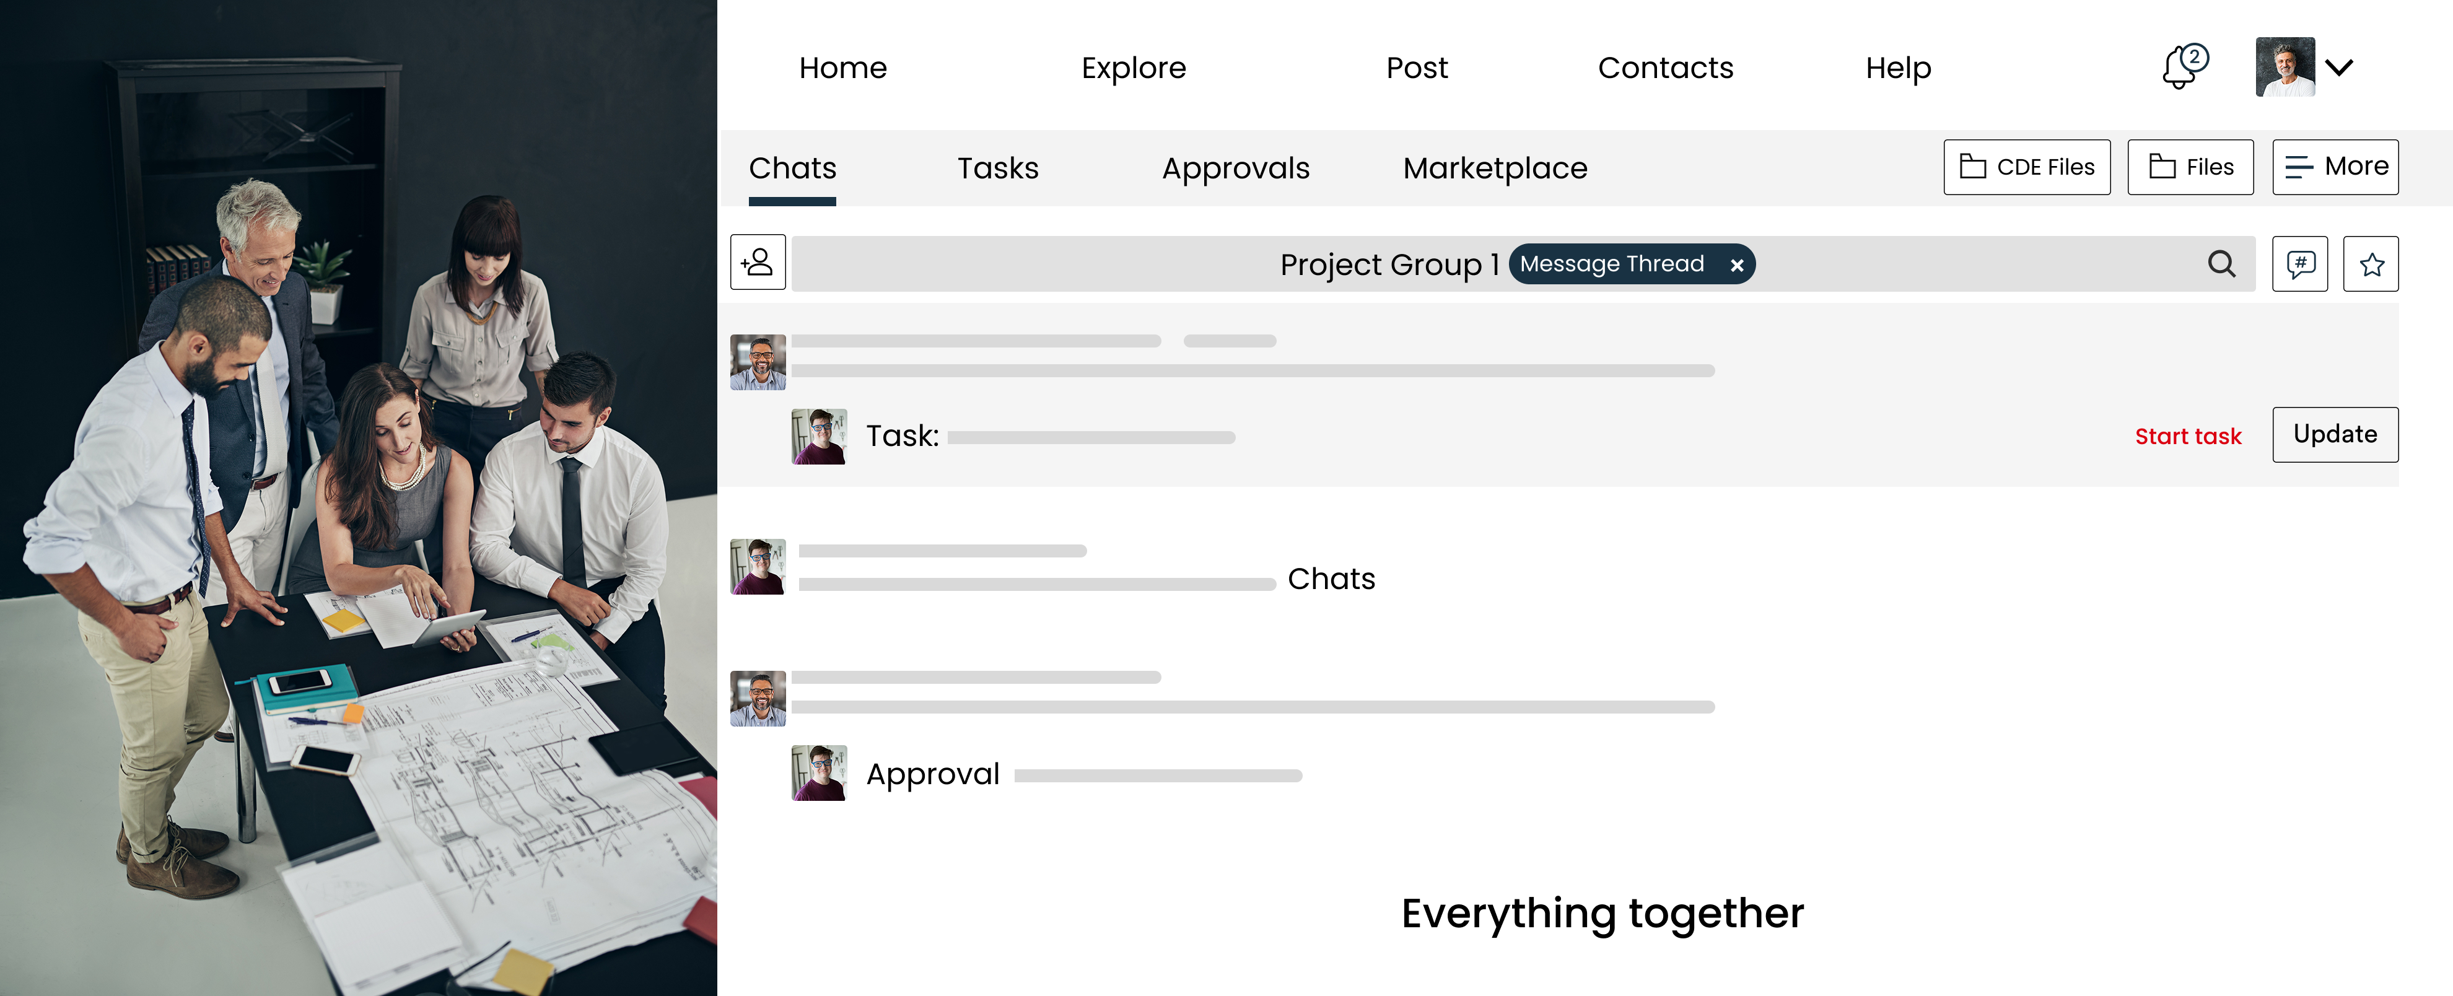Open the notifications bell

pyautogui.click(x=2179, y=67)
